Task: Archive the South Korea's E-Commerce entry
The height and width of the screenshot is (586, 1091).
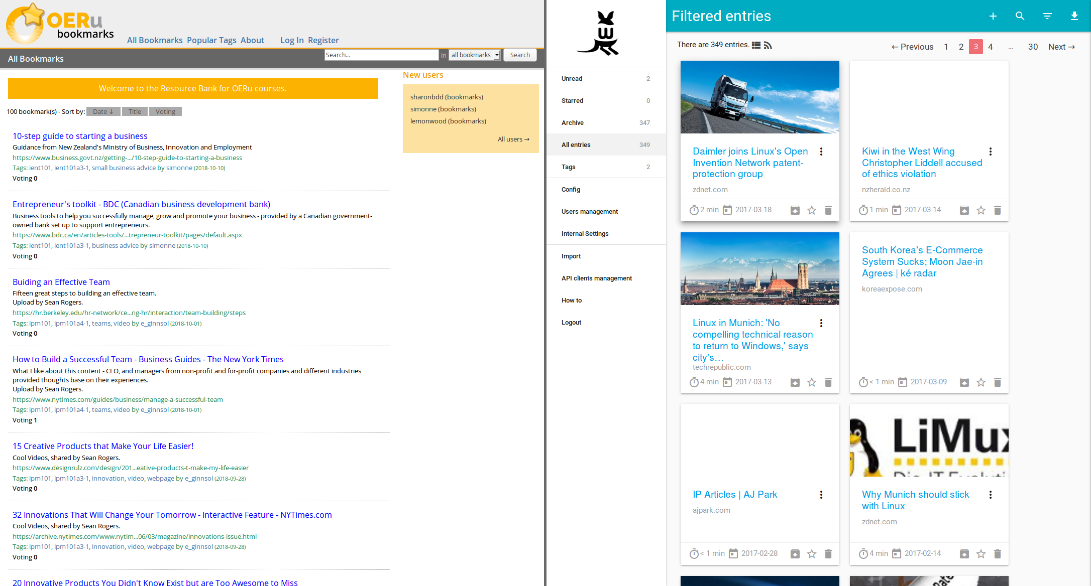Action: [964, 382]
